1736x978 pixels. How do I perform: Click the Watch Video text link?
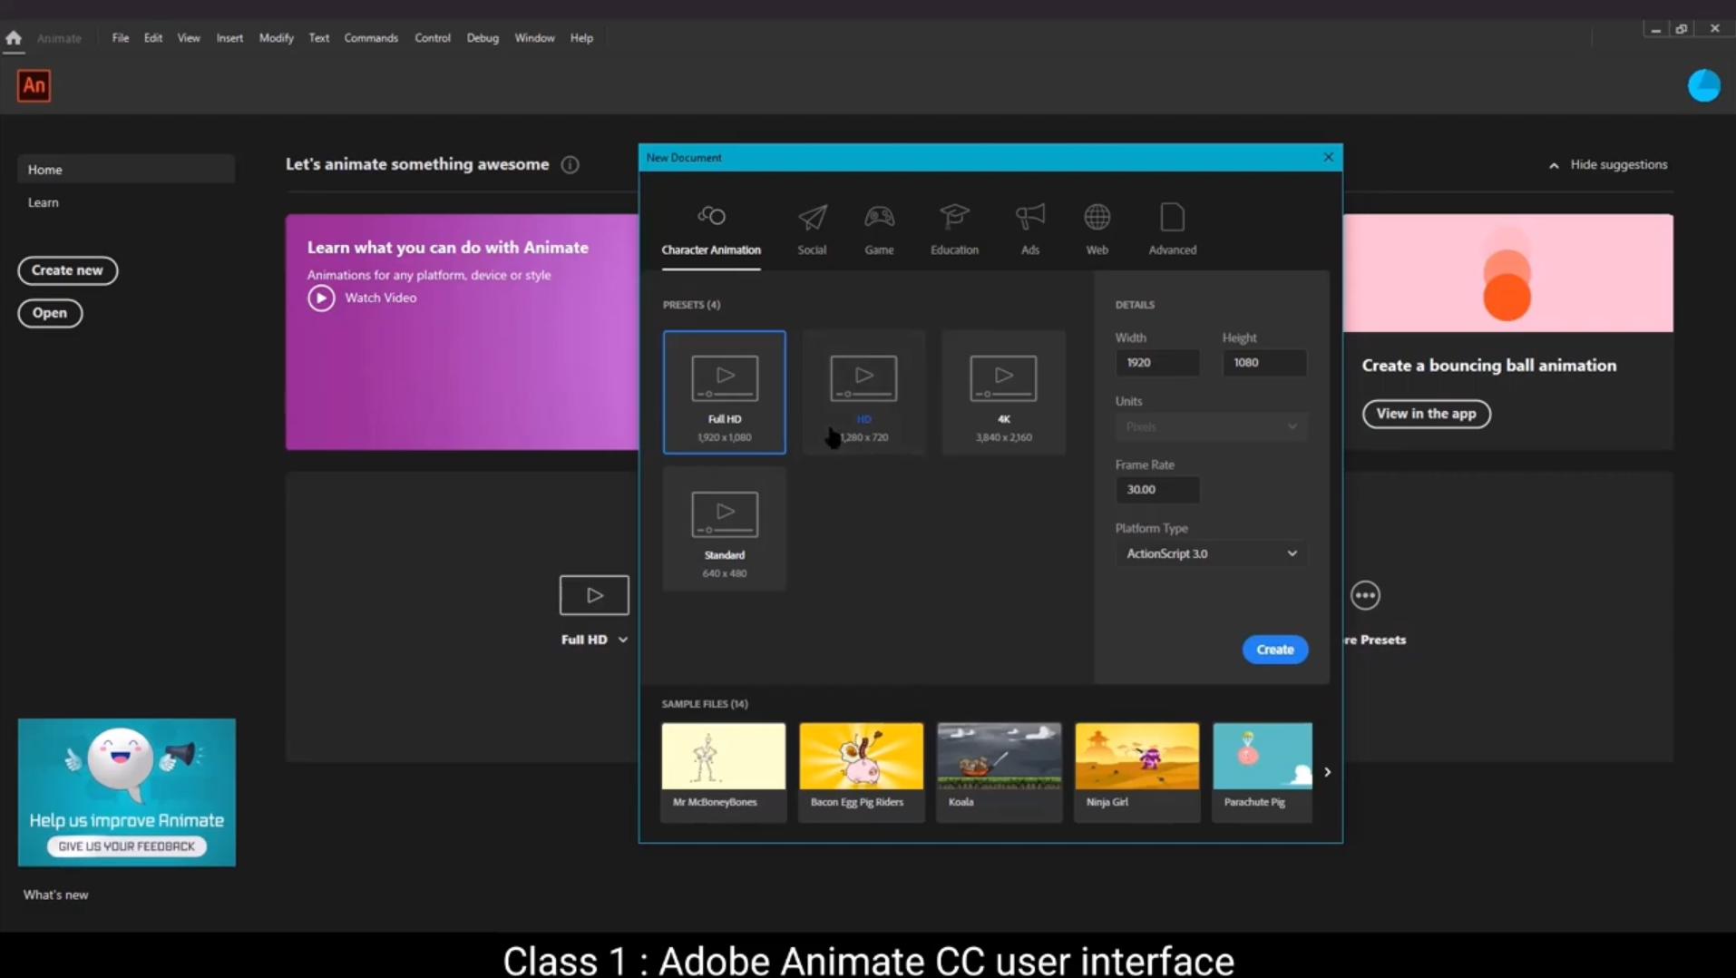[380, 298]
